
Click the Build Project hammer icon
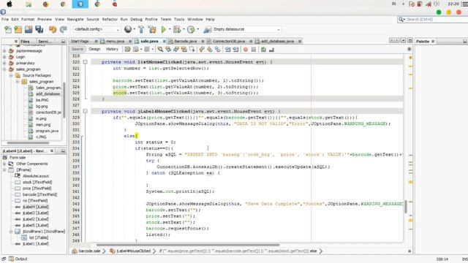[141, 29]
